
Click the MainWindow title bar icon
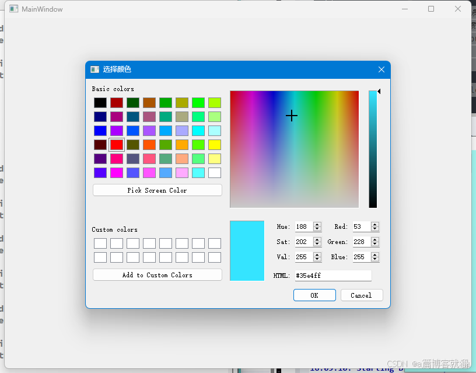click(x=13, y=9)
